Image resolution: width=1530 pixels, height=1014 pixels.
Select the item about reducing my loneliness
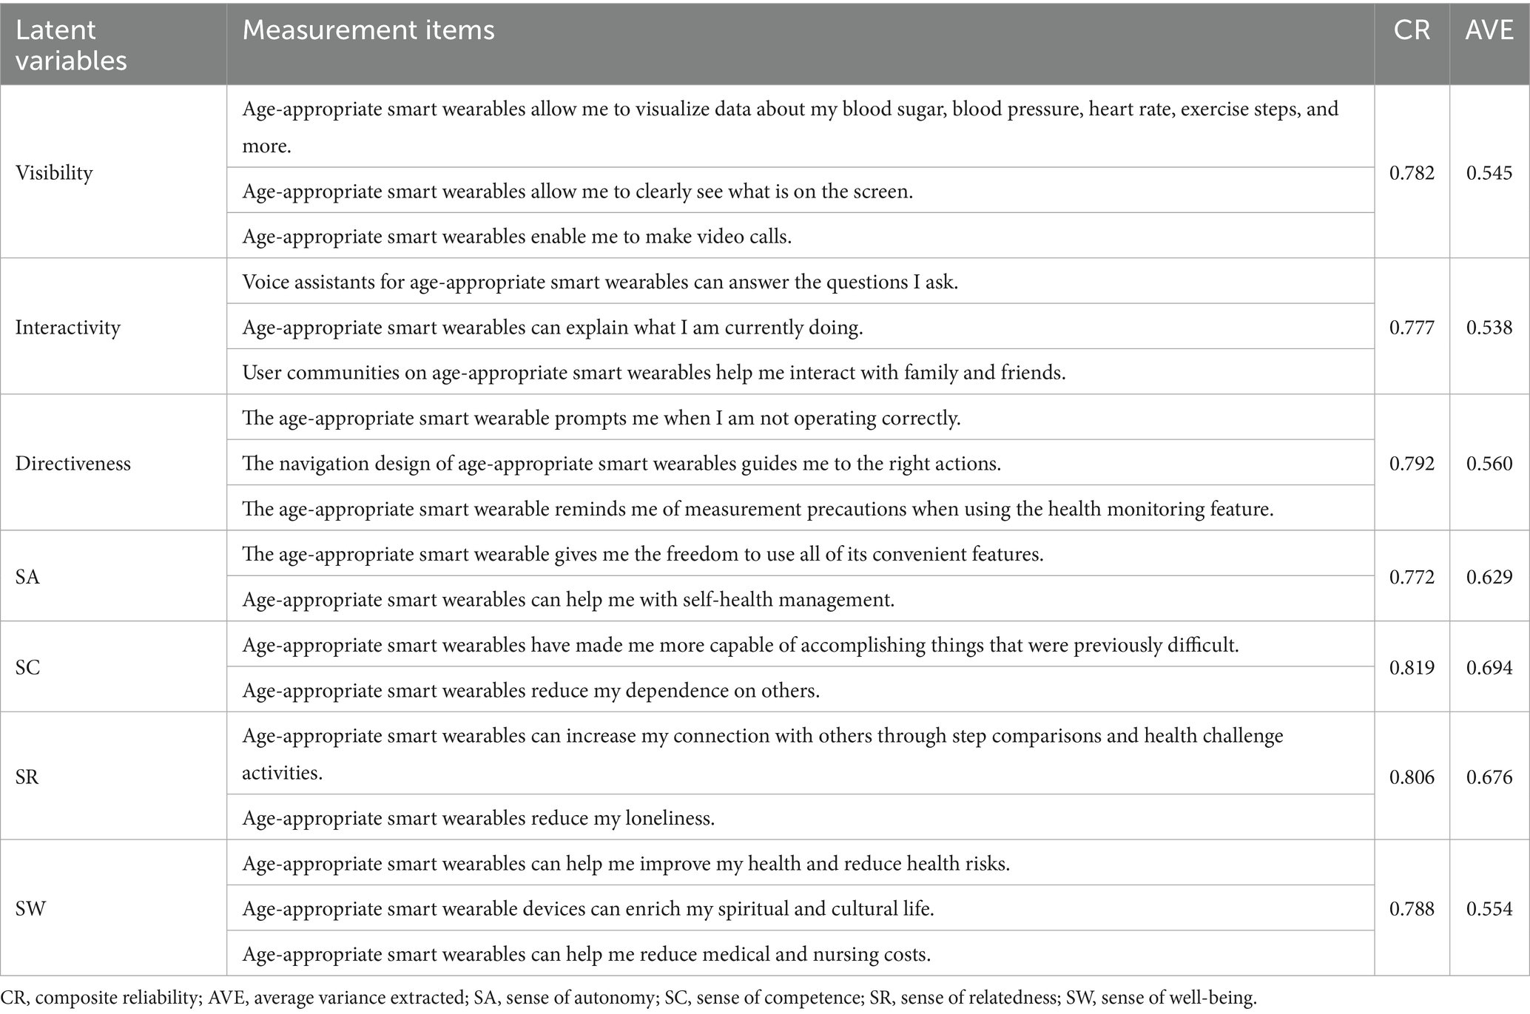tap(479, 818)
